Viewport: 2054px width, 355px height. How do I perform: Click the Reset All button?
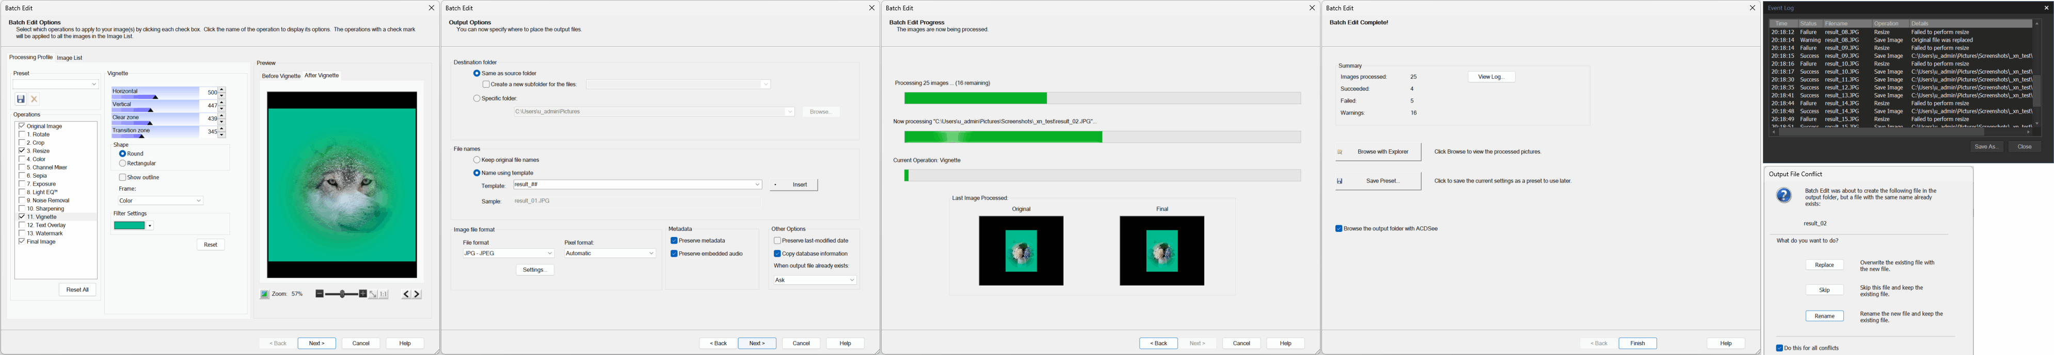pyautogui.click(x=77, y=290)
